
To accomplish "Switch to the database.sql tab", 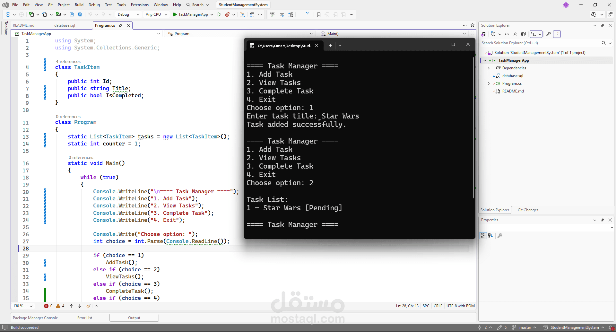I will click(65, 25).
